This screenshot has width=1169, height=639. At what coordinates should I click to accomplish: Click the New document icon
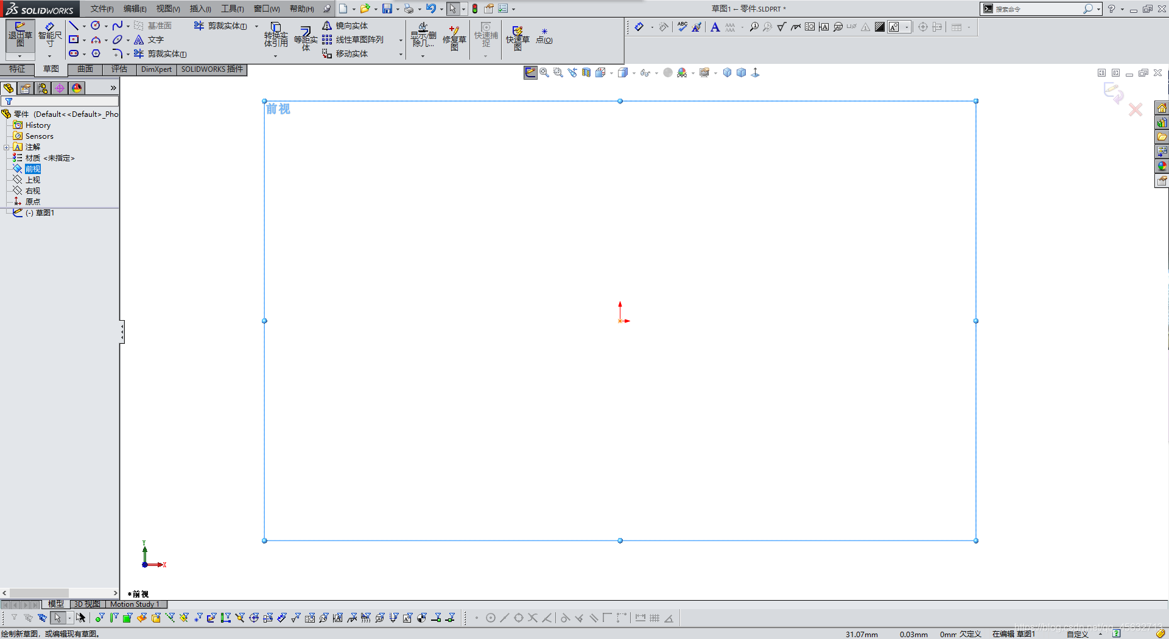click(343, 9)
